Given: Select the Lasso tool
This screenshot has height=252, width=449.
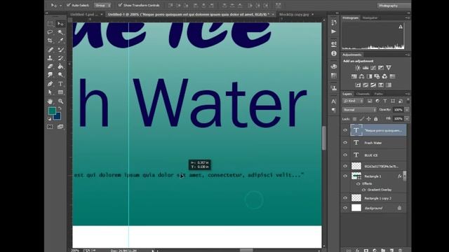Looking at the screenshot, I should point(50,32).
